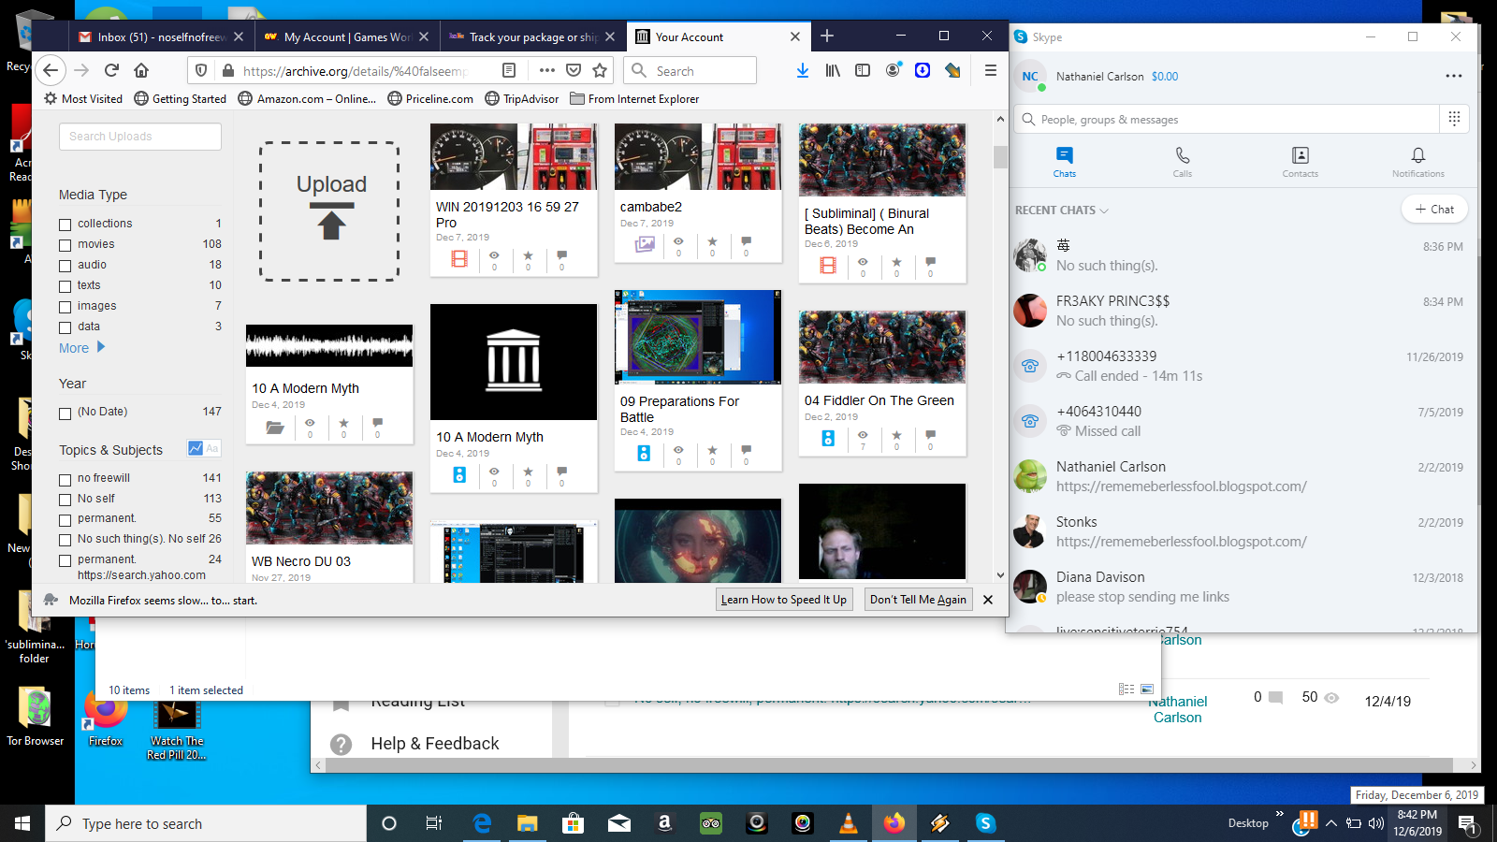Screen dimensions: 1497x842
Task: Open Tor Browser desktop shortcut
Action: (x=36, y=718)
